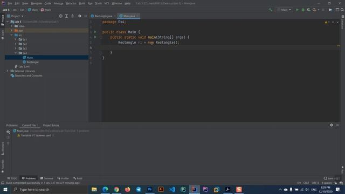This screenshot has width=345, height=194.
Task: Jump to next highlighted error arrow
Action: (337, 22)
